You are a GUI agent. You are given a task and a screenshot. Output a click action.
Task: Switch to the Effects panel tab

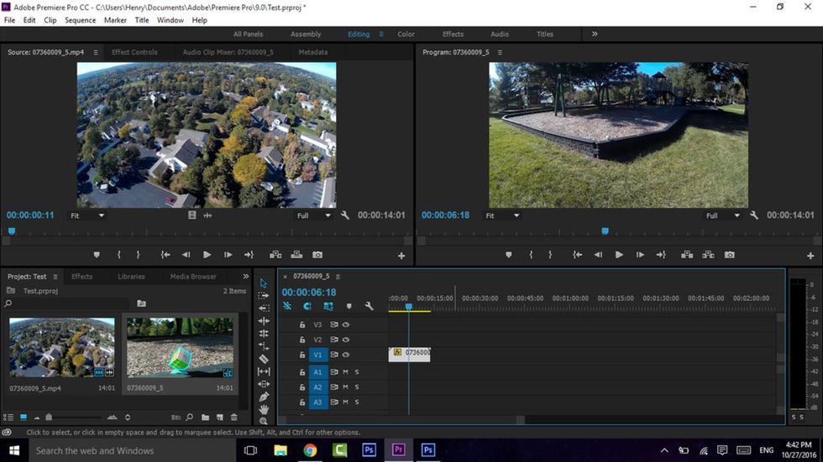click(81, 277)
